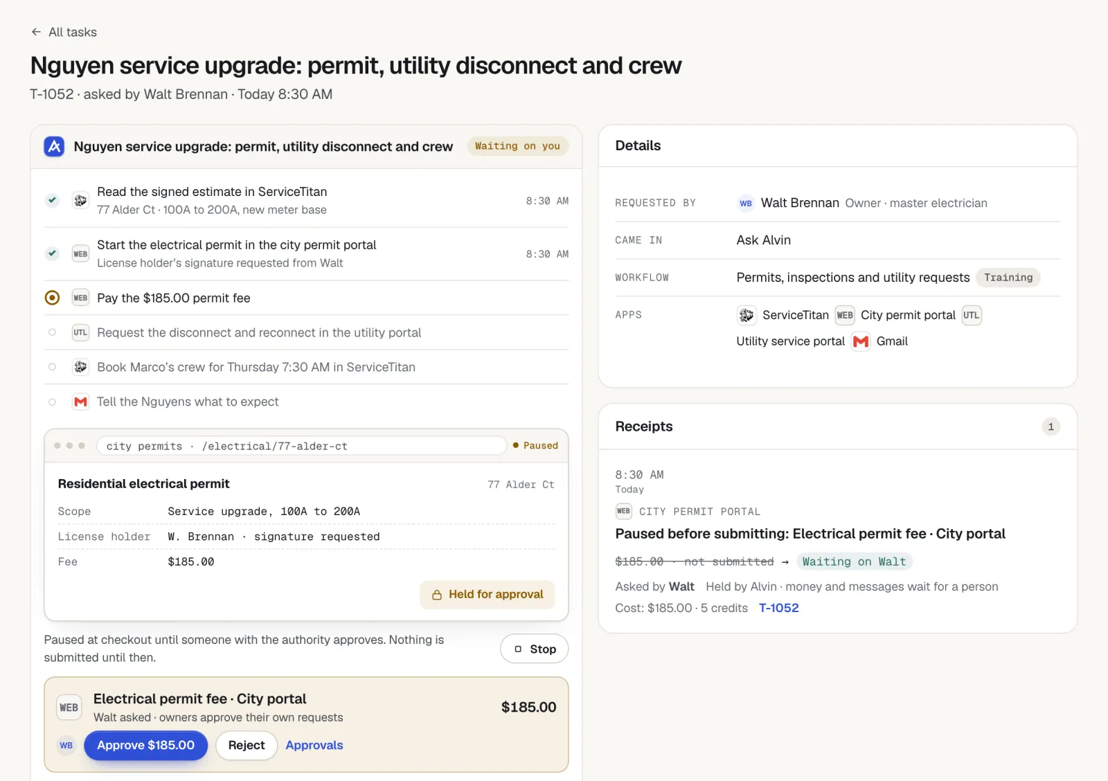
Task: Open the Pay the $185.00 permit fee step
Action: (306, 298)
